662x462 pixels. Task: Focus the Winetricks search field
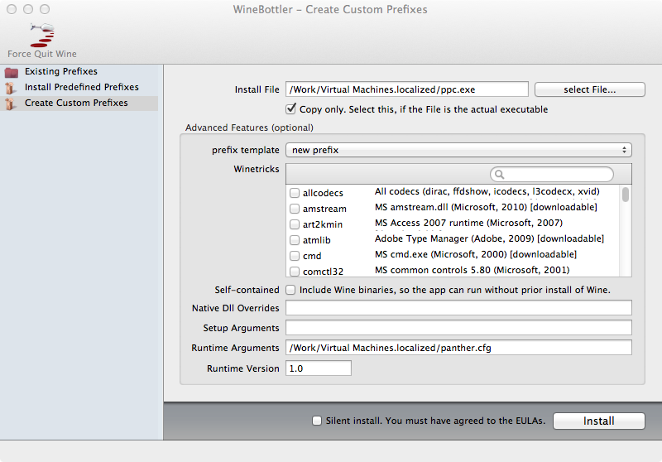coord(552,175)
